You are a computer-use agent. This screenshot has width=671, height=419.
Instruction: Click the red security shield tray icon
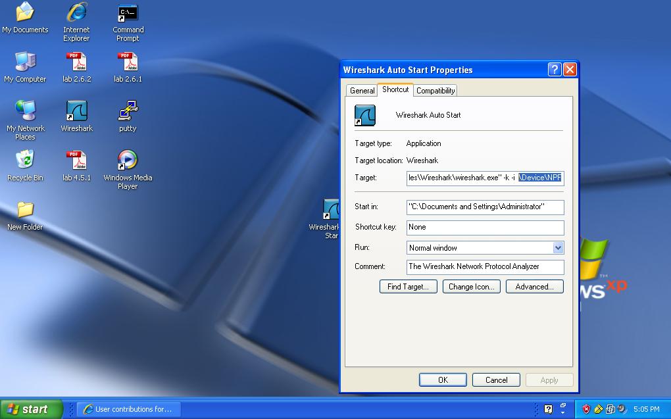pos(586,409)
